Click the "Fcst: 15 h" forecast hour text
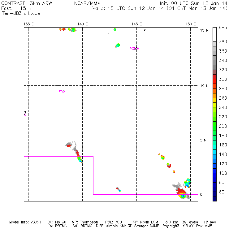The width and height of the screenshot is (229, 229). [x=16, y=8]
